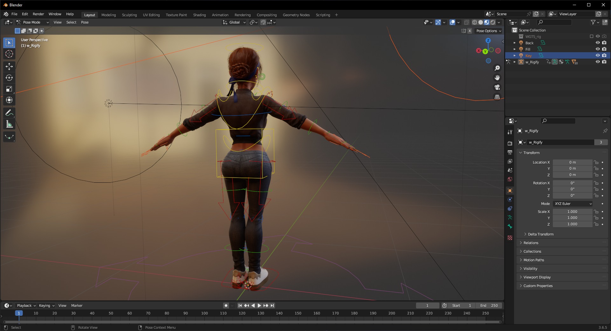Open Output properties tab
Image resolution: width=611 pixels, height=331 pixels.
[510, 152]
